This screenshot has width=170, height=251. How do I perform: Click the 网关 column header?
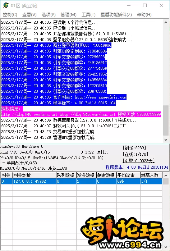(7, 175)
